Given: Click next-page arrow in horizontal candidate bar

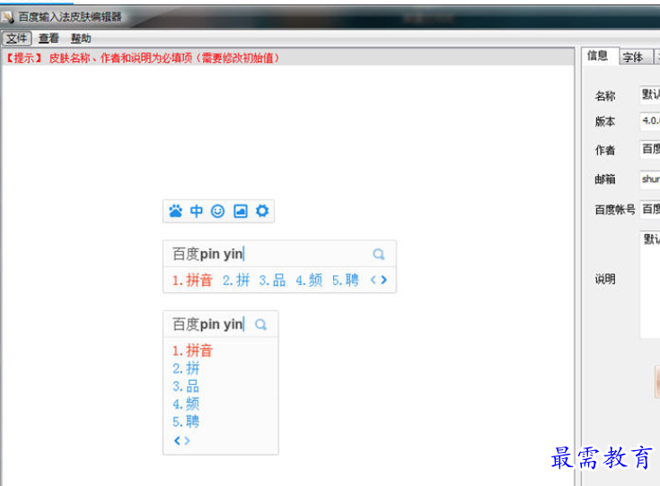Looking at the screenshot, I should pyautogui.click(x=383, y=280).
